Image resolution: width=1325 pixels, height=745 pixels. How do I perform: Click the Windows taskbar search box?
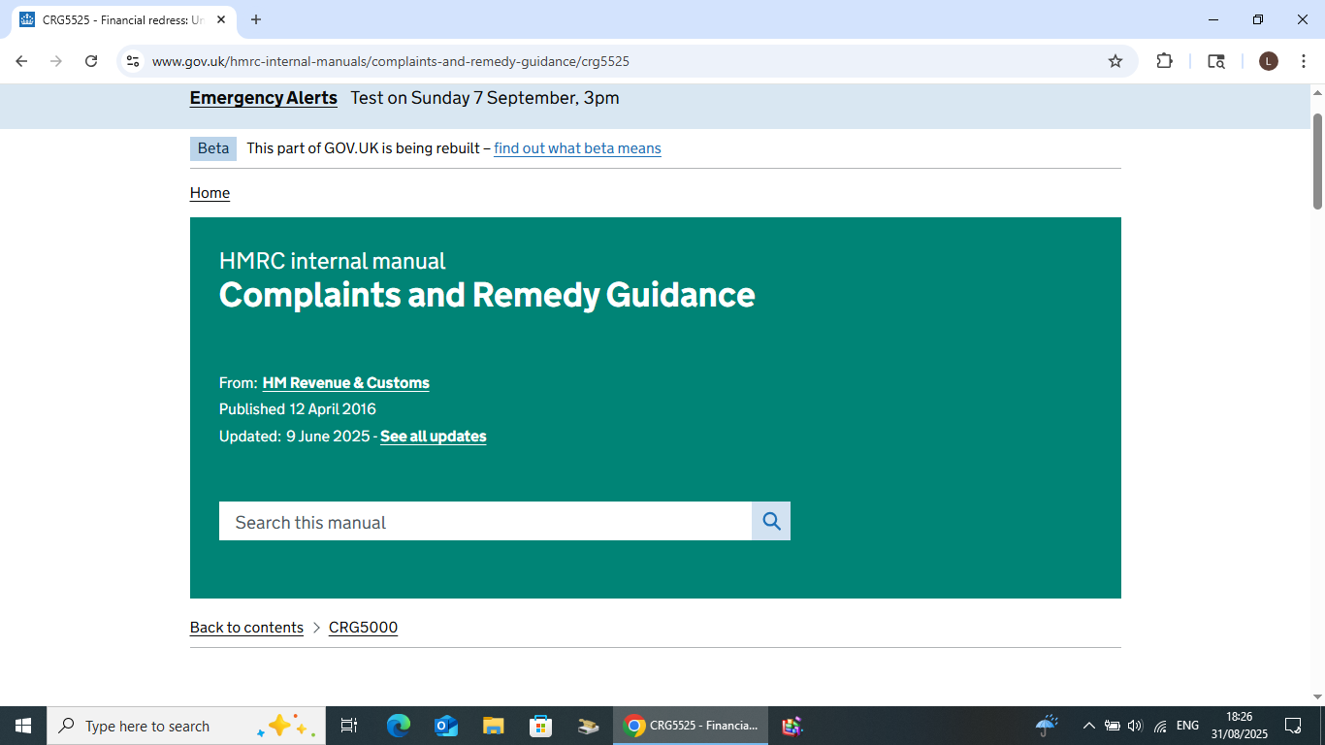pos(186,726)
